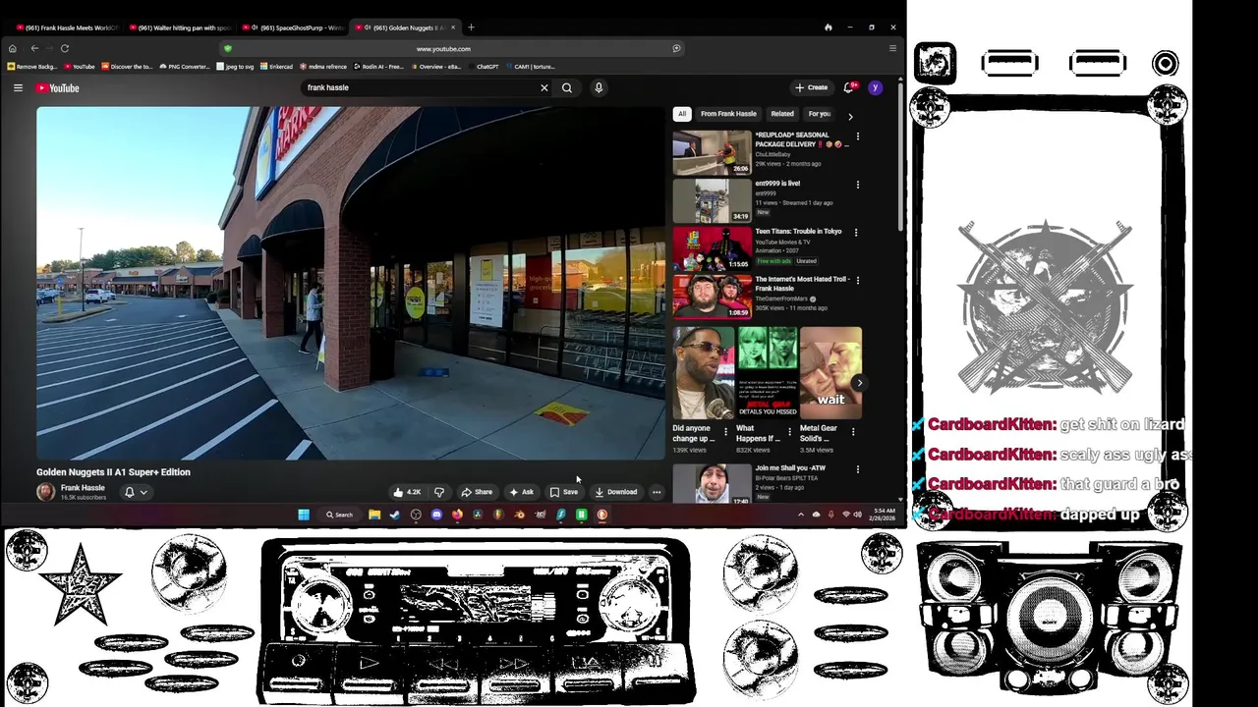Open browser home page

[x=12, y=48]
